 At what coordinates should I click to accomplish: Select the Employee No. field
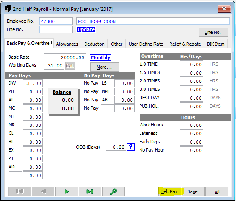point(56,21)
